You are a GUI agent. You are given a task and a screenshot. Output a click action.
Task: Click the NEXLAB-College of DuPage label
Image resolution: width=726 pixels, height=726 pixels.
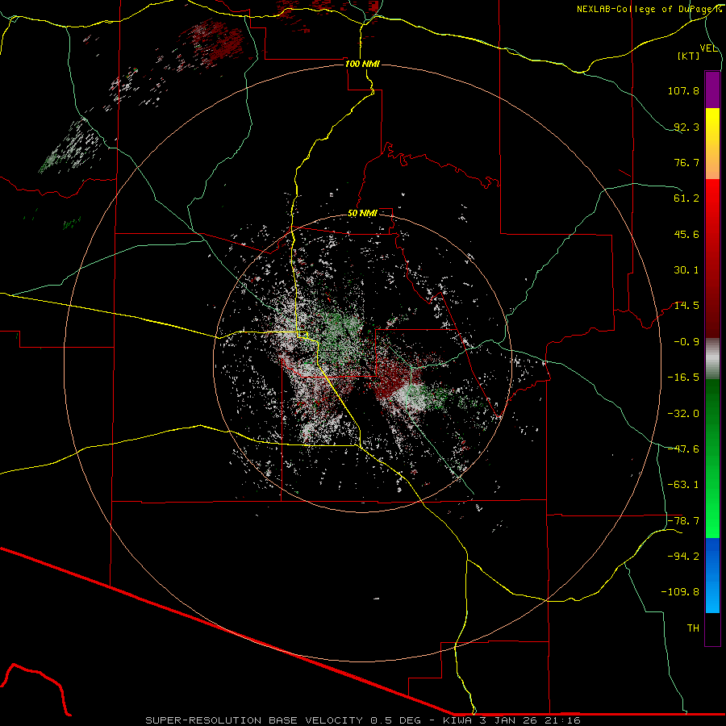click(649, 9)
